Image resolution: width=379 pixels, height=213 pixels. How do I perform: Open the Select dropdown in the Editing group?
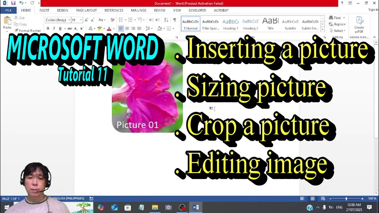click(337, 30)
